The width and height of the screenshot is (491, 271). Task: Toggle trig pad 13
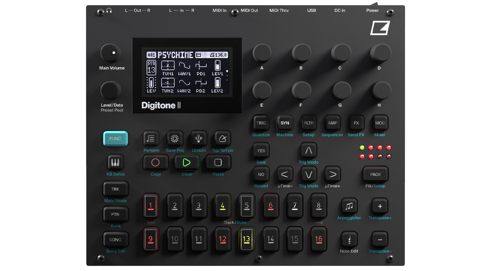point(246,239)
